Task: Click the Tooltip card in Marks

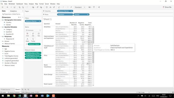Action: click(x=33, y=40)
